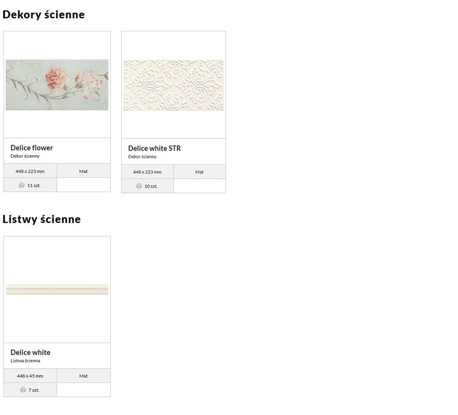Click the box icon next to 10 szt.
This screenshot has width=458, height=415.
[x=139, y=186]
